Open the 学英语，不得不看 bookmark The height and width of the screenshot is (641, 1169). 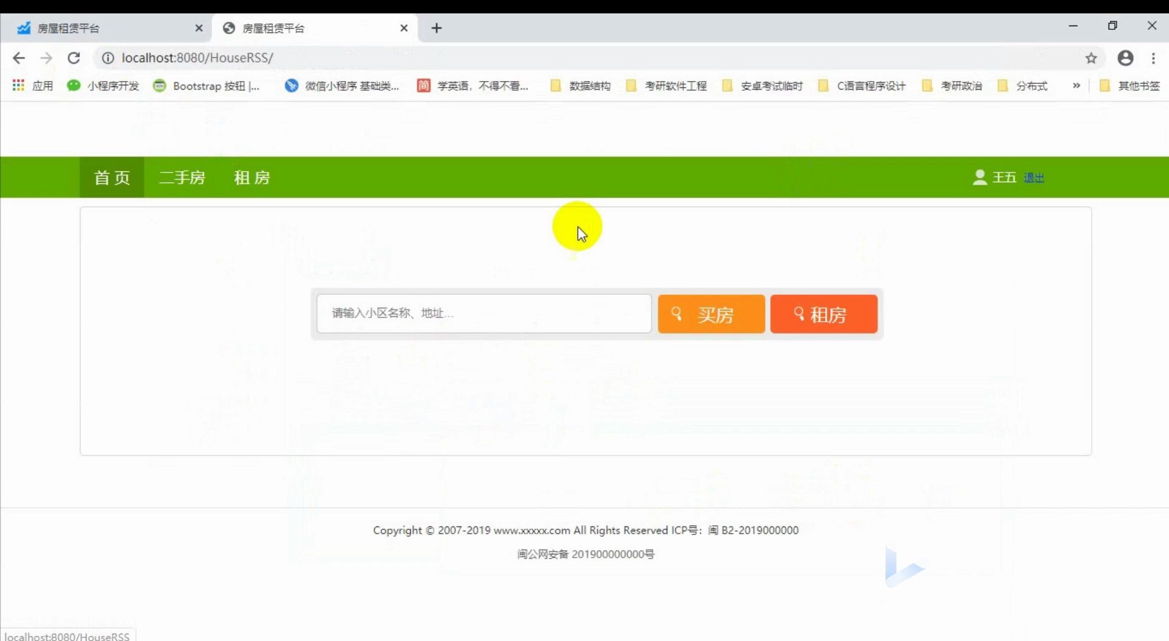pyautogui.click(x=473, y=86)
